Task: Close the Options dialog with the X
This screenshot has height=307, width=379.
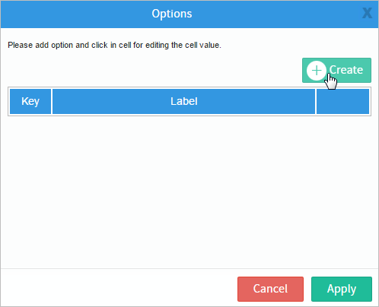Action: pos(367,13)
